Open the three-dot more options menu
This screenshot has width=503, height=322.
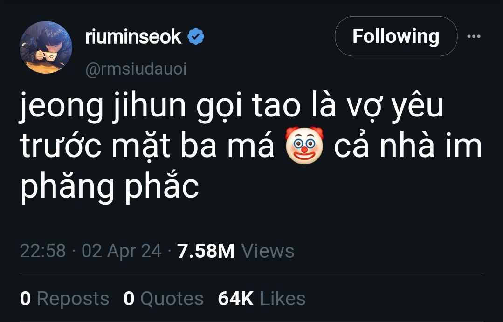coord(474,36)
